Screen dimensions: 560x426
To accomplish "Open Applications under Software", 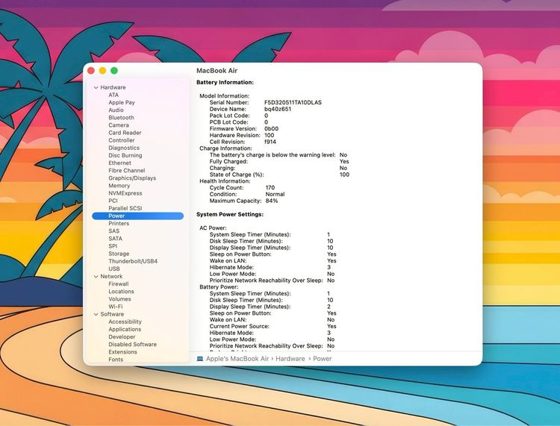I will [x=125, y=329].
